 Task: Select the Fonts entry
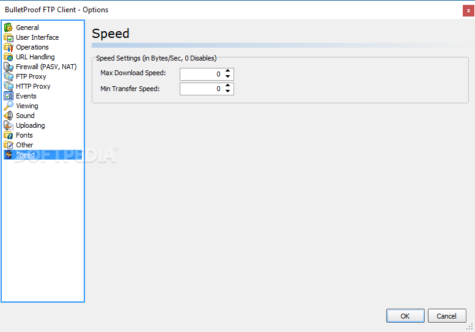pos(24,135)
